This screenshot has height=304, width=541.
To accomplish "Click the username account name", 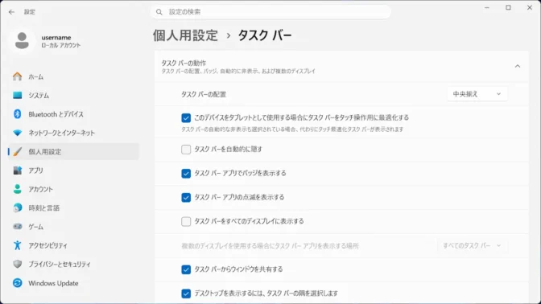I will [x=56, y=38].
